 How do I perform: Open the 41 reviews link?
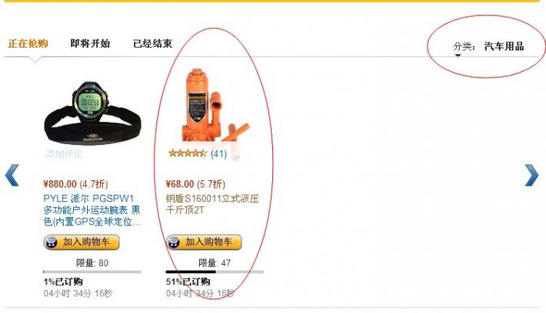coord(218,153)
